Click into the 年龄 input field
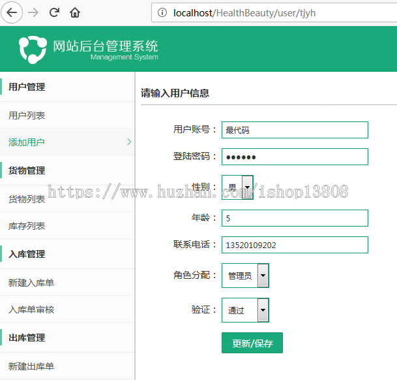This screenshot has height=380, width=397. [x=295, y=218]
